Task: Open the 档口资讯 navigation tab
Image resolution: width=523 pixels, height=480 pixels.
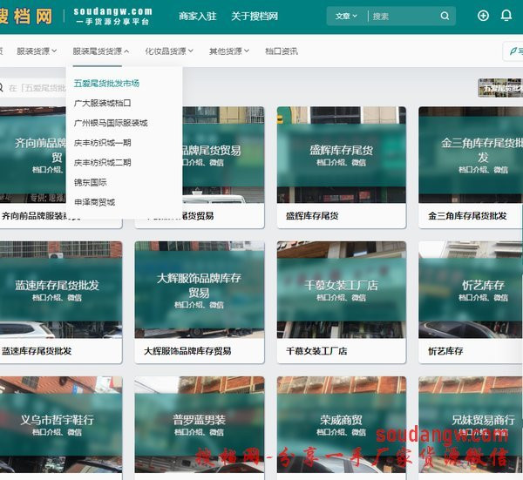Action: coord(281,51)
